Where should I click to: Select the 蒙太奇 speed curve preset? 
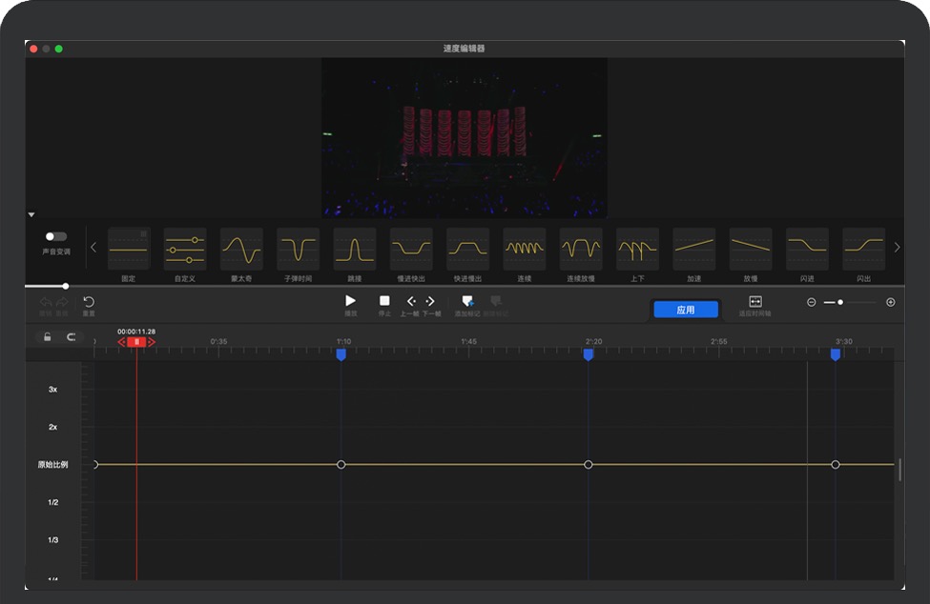click(x=241, y=250)
